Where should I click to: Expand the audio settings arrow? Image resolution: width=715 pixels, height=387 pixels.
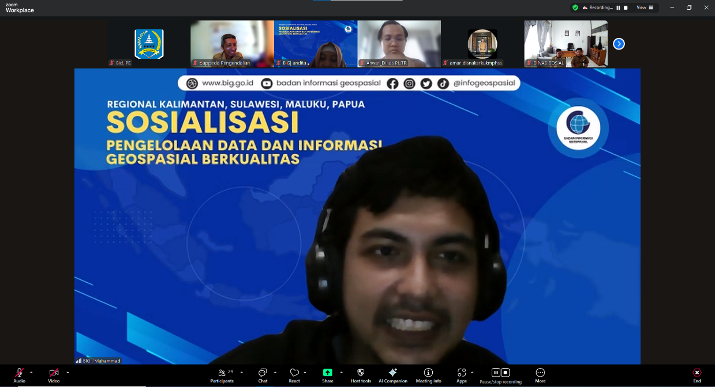[x=31, y=373]
